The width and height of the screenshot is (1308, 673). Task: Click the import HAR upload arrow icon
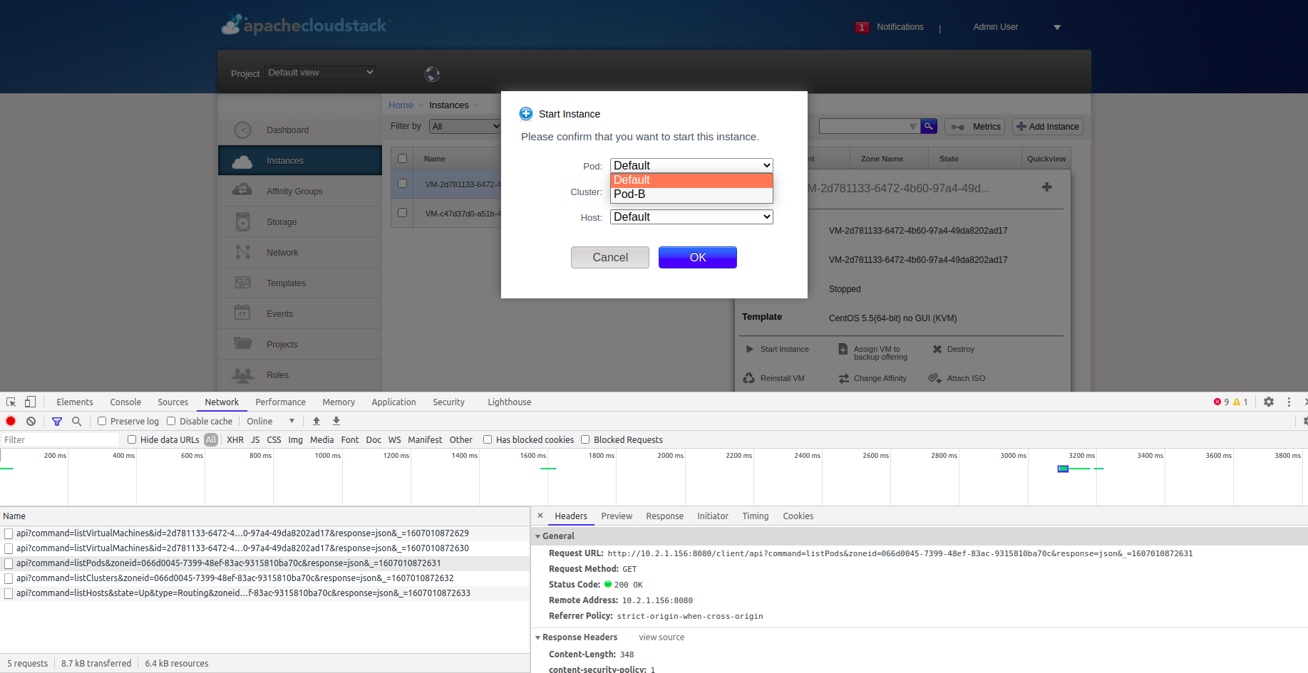click(x=316, y=421)
